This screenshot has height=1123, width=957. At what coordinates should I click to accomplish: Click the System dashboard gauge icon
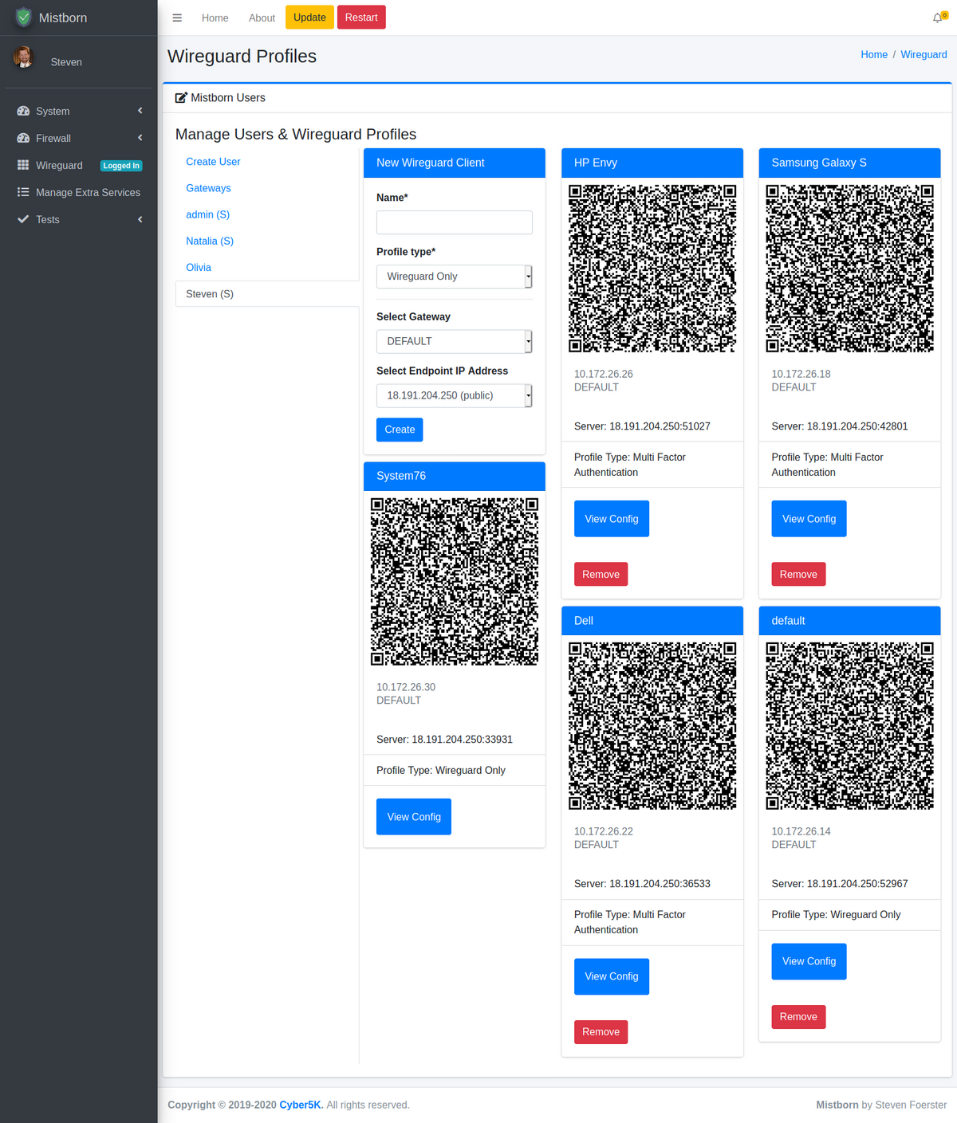pos(23,111)
